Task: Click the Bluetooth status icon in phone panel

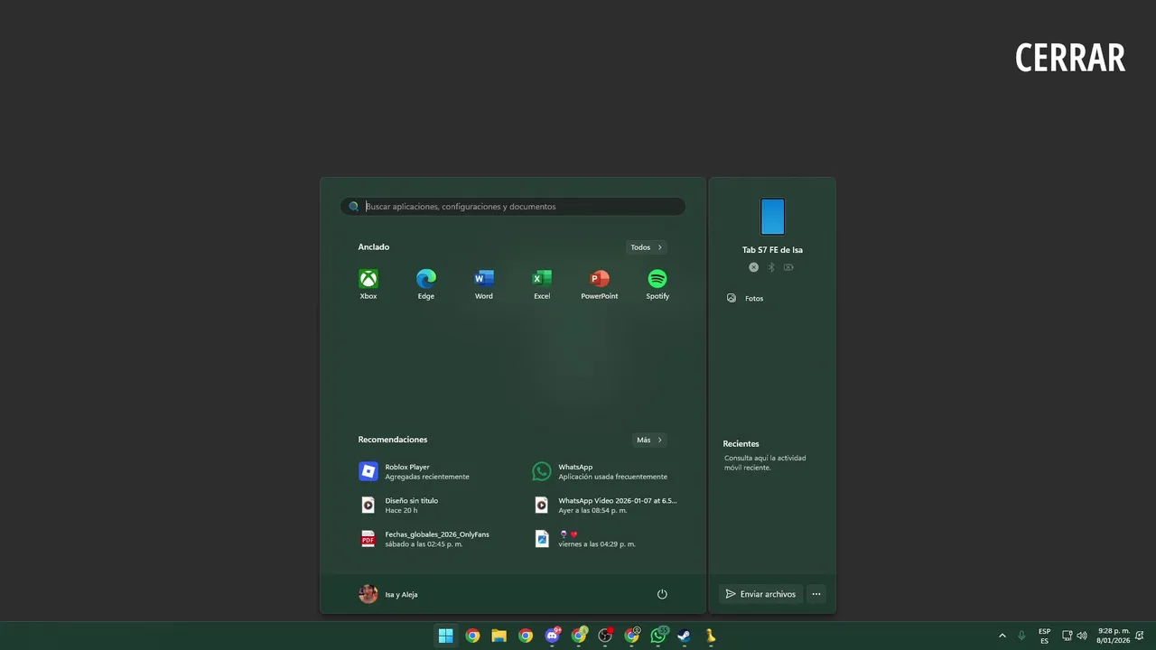Action: (x=771, y=267)
